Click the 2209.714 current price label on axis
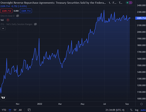Screen dimensions: 146x112 [141, 18]
